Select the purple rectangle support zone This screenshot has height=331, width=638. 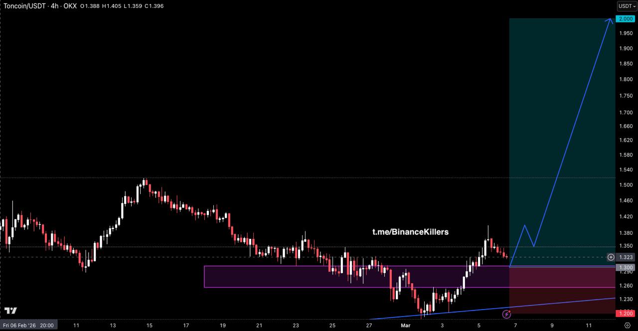pos(299,277)
